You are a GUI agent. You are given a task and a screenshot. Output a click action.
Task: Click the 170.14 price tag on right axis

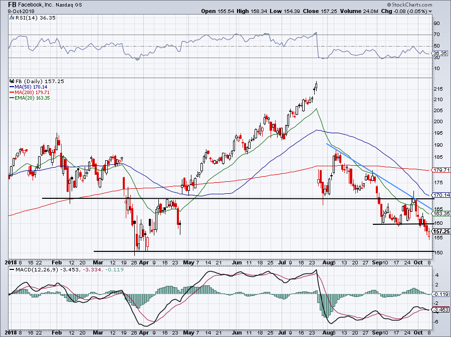point(441,195)
